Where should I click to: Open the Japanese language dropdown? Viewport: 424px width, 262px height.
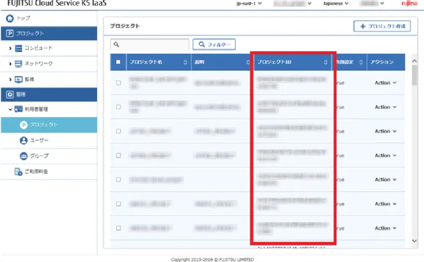point(336,4)
